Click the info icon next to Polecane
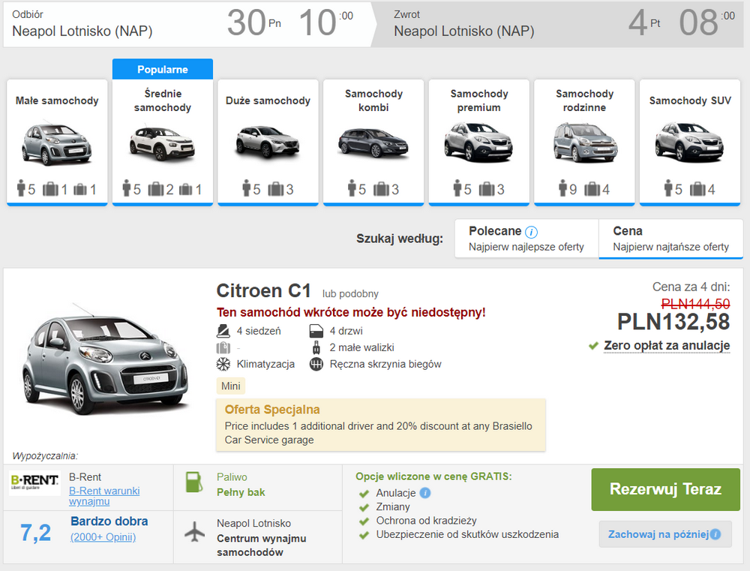 (532, 232)
